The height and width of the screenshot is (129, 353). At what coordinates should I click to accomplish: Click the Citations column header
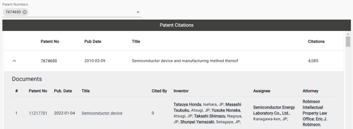tap(316, 41)
